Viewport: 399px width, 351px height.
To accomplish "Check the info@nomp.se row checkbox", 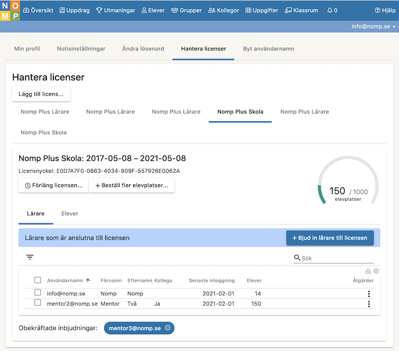I will [38, 293].
